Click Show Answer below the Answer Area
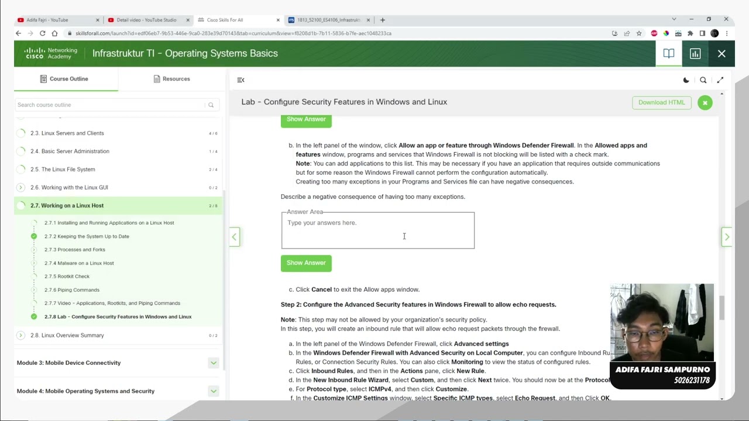 coord(306,263)
